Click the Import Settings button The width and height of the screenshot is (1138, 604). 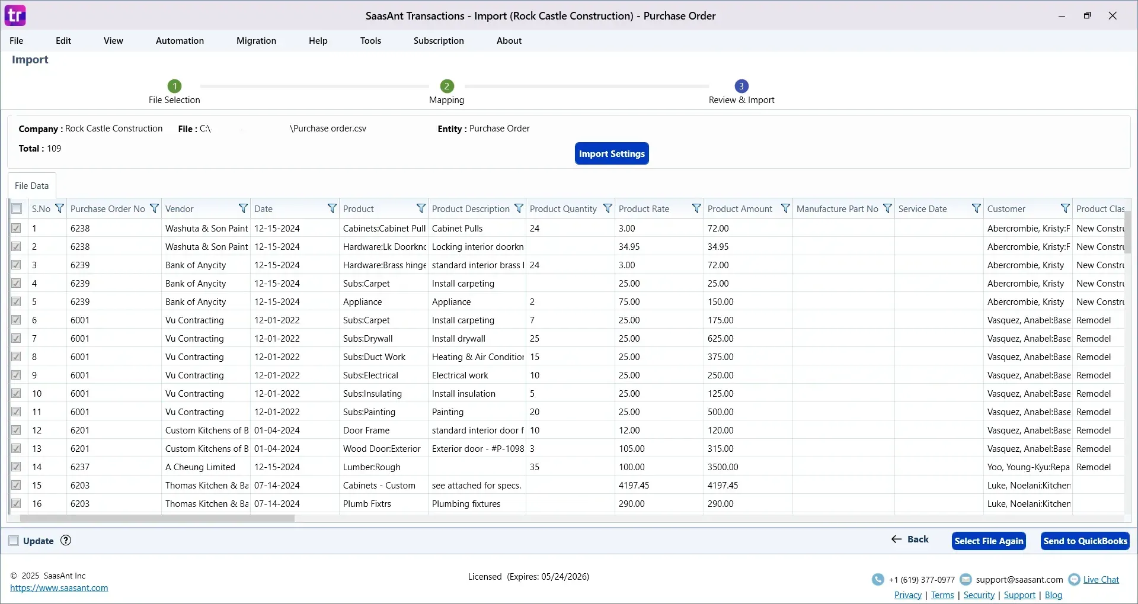612,153
